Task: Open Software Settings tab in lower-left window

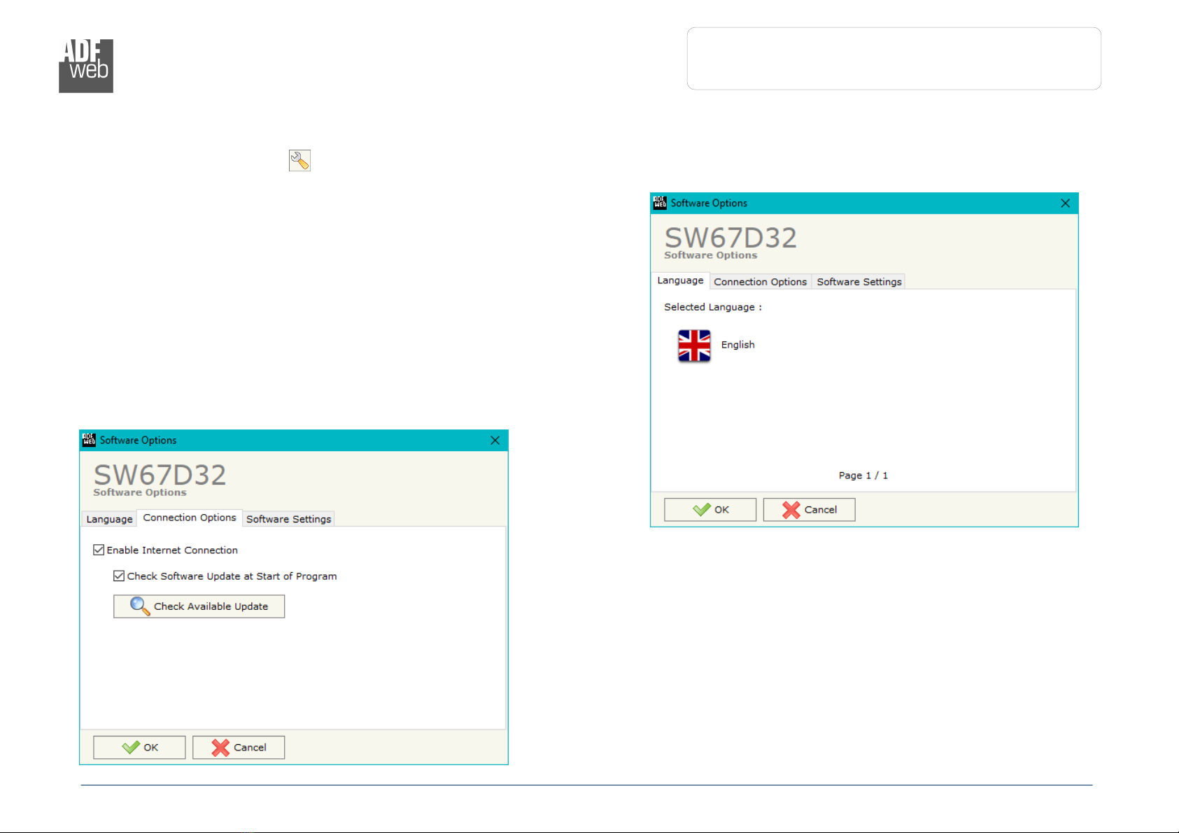Action: point(288,519)
